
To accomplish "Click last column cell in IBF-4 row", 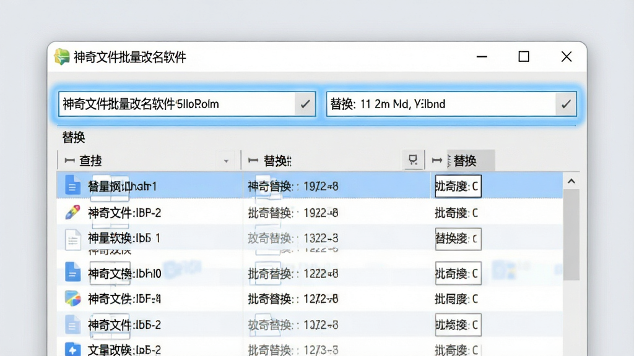I will click(x=456, y=299).
